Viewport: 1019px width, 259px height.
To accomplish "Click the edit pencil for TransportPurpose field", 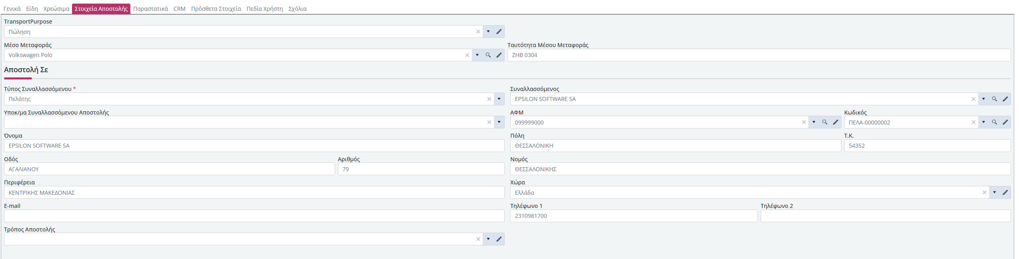I will click(499, 32).
